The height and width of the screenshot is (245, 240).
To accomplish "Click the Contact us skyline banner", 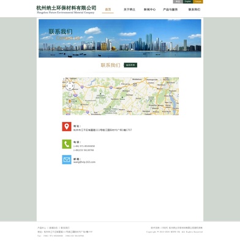I will 120,39.
